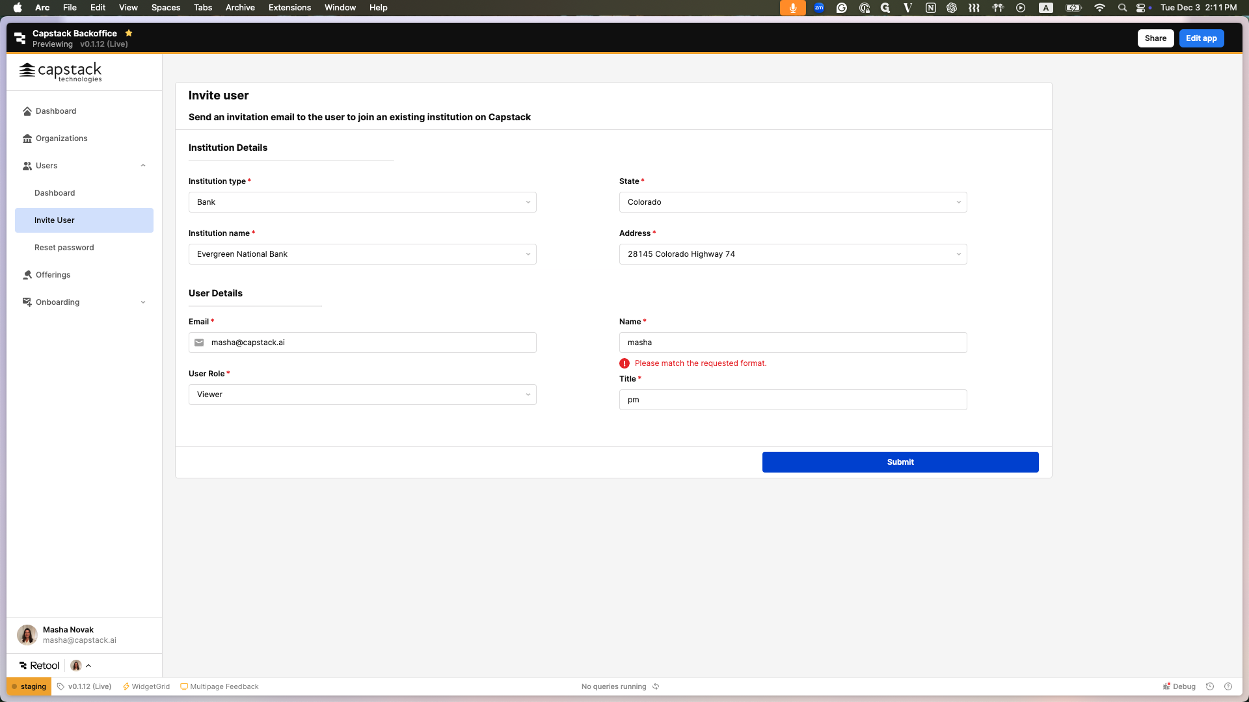Open the Zoom menu bar icon
Screen dimensions: 1249x702
(819, 8)
